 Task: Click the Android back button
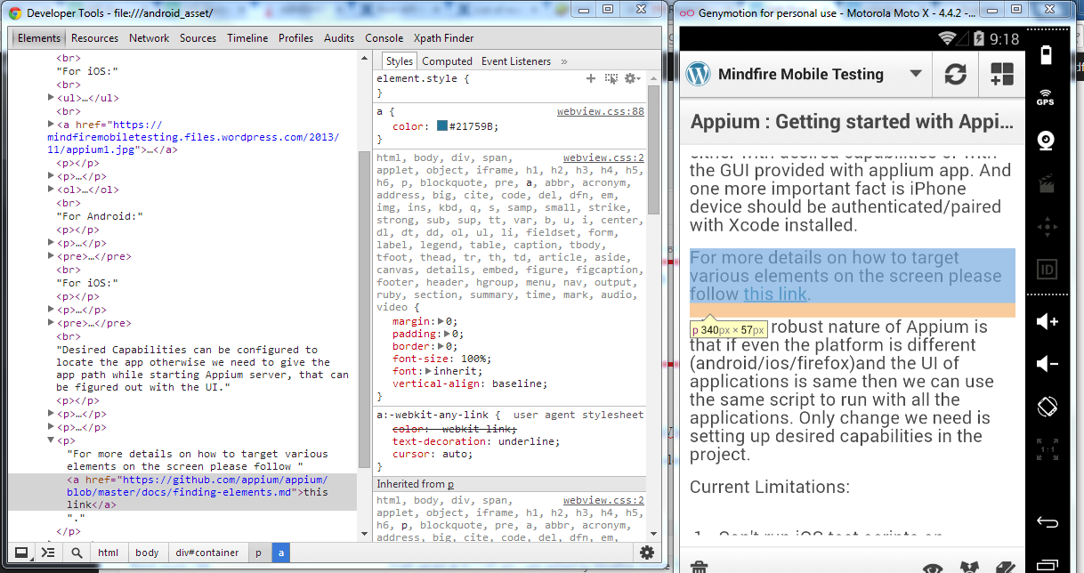(x=1047, y=522)
